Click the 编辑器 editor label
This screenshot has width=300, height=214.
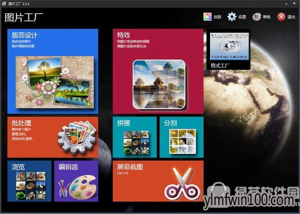(x=68, y=167)
